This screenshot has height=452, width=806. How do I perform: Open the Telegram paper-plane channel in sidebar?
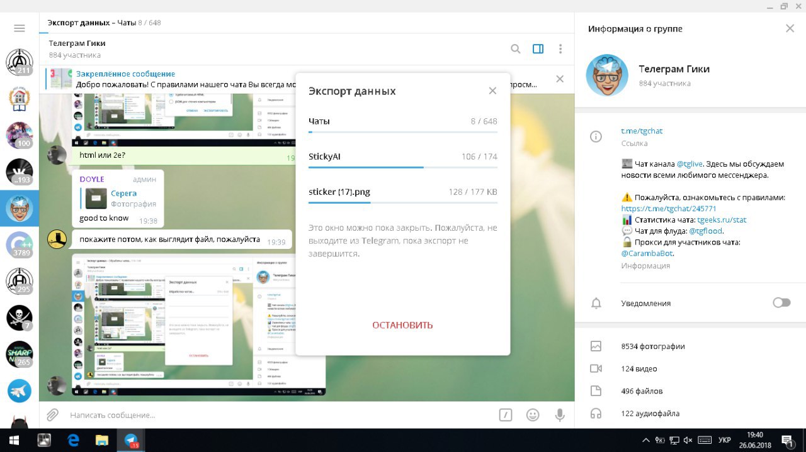(20, 391)
